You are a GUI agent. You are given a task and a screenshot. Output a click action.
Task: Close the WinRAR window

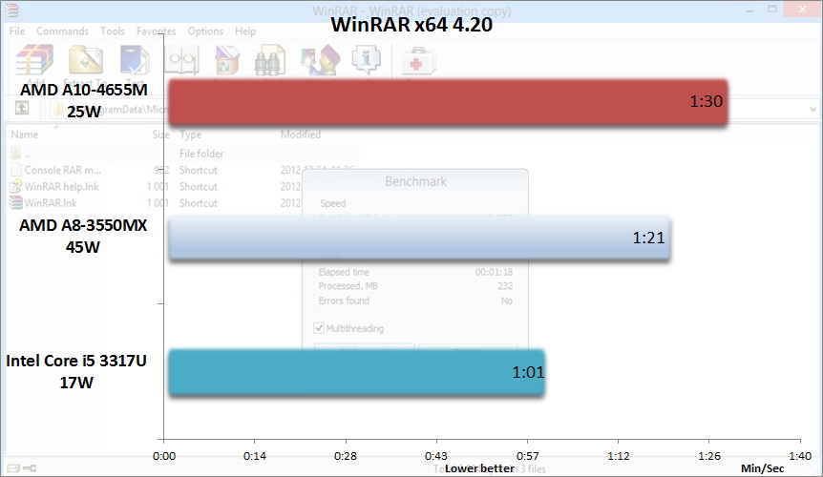803,10
